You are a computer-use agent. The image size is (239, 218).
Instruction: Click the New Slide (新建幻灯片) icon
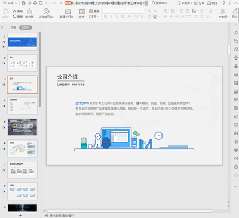coord(68,11)
